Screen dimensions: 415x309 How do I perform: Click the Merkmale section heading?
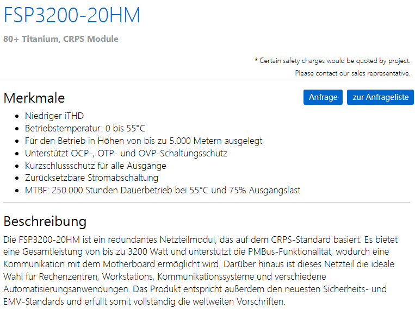click(34, 98)
